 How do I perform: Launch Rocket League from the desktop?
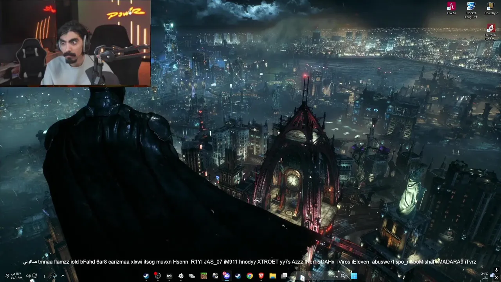(471, 10)
